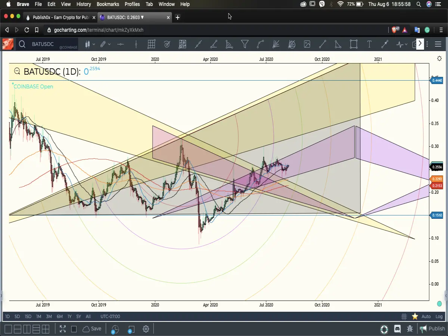Select the pitchfan circle tool
This screenshot has width=448, height=336.
click(x=292, y=44)
